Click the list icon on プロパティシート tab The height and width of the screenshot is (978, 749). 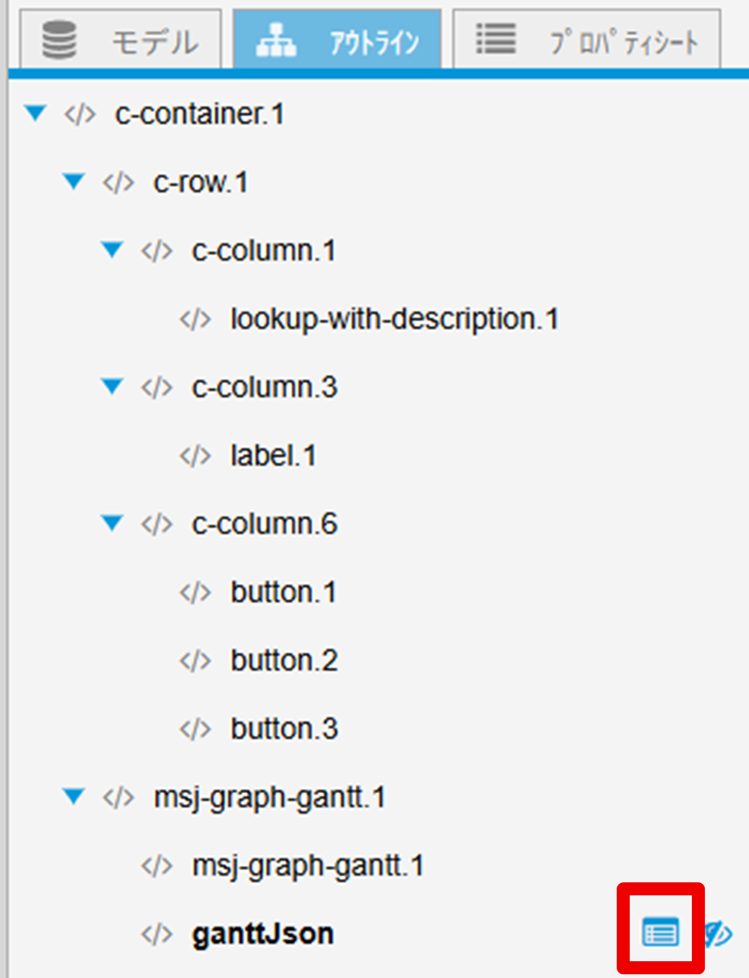496,39
